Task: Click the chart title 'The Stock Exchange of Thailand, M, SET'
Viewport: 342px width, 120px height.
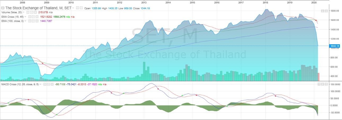Action: coord(38,8)
